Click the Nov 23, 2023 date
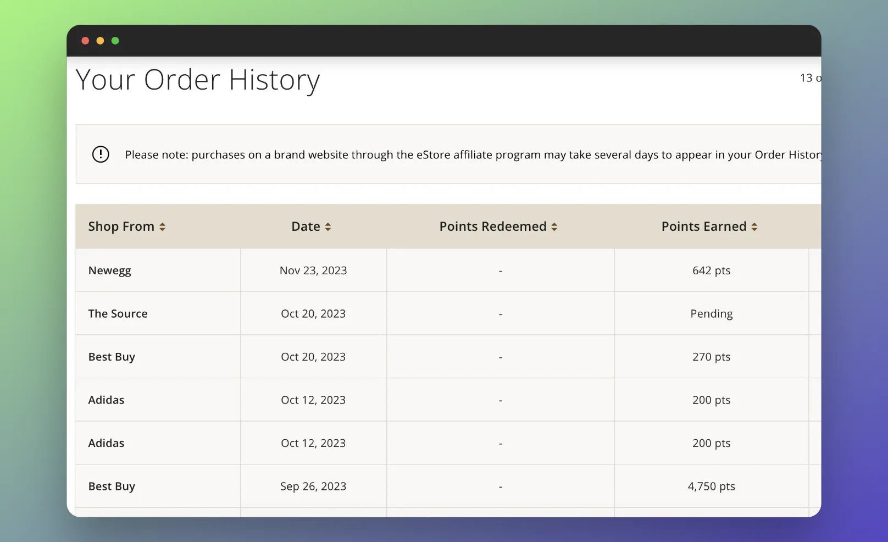888x542 pixels. point(313,270)
